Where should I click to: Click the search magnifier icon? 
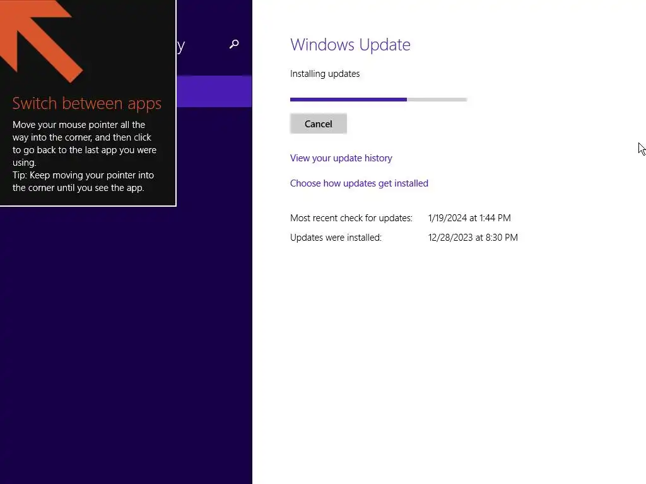(234, 44)
